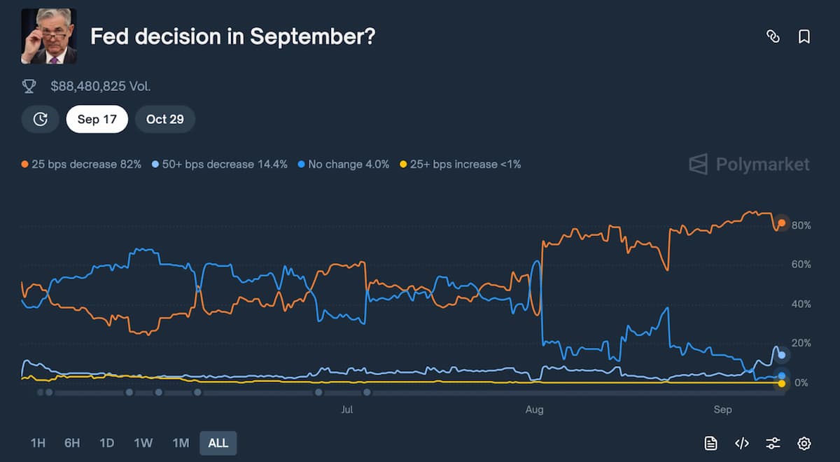The width and height of the screenshot is (840, 462).
Task: Open settings with the gear icon
Action: [x=804, y=443]
